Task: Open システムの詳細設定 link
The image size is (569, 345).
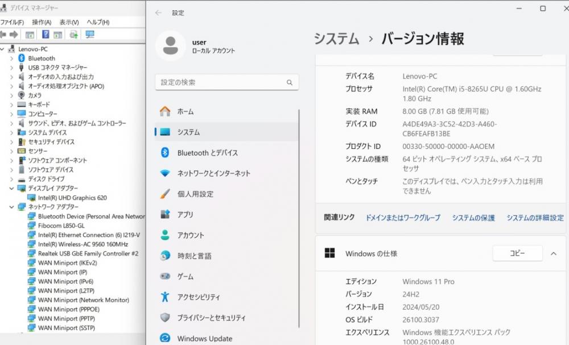Action: (x=535, y=218)
